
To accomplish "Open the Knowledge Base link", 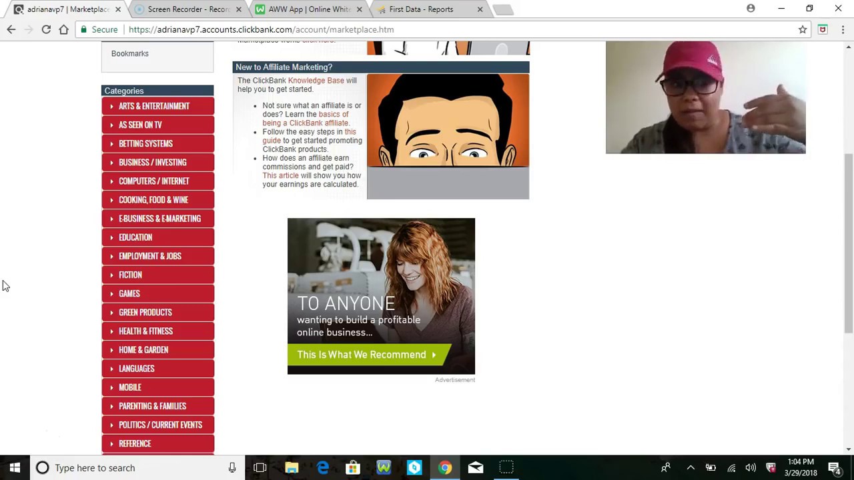I will pyautogui.click(x=316, y=81).
